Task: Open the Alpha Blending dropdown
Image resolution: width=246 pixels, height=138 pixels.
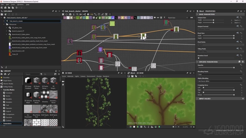Action: [221, 81]
